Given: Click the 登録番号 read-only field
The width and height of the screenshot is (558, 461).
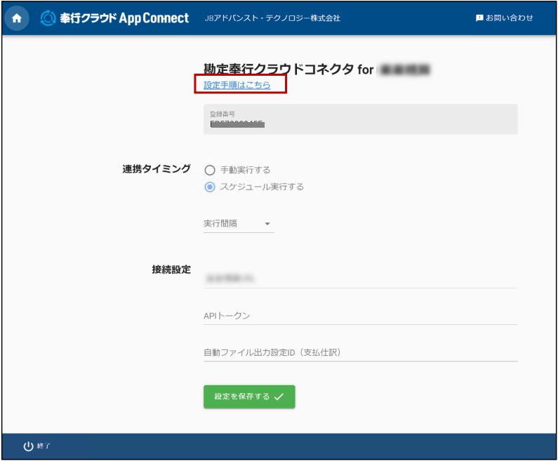Looking at the screenshot, I should [361, 119].
